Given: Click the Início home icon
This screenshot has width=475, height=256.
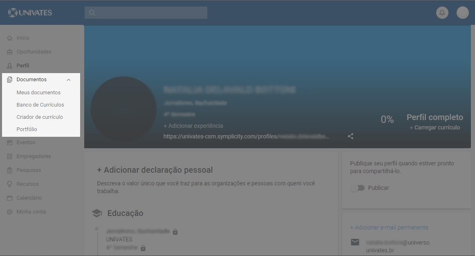Looking at the screenshot, I should point(10,38).
